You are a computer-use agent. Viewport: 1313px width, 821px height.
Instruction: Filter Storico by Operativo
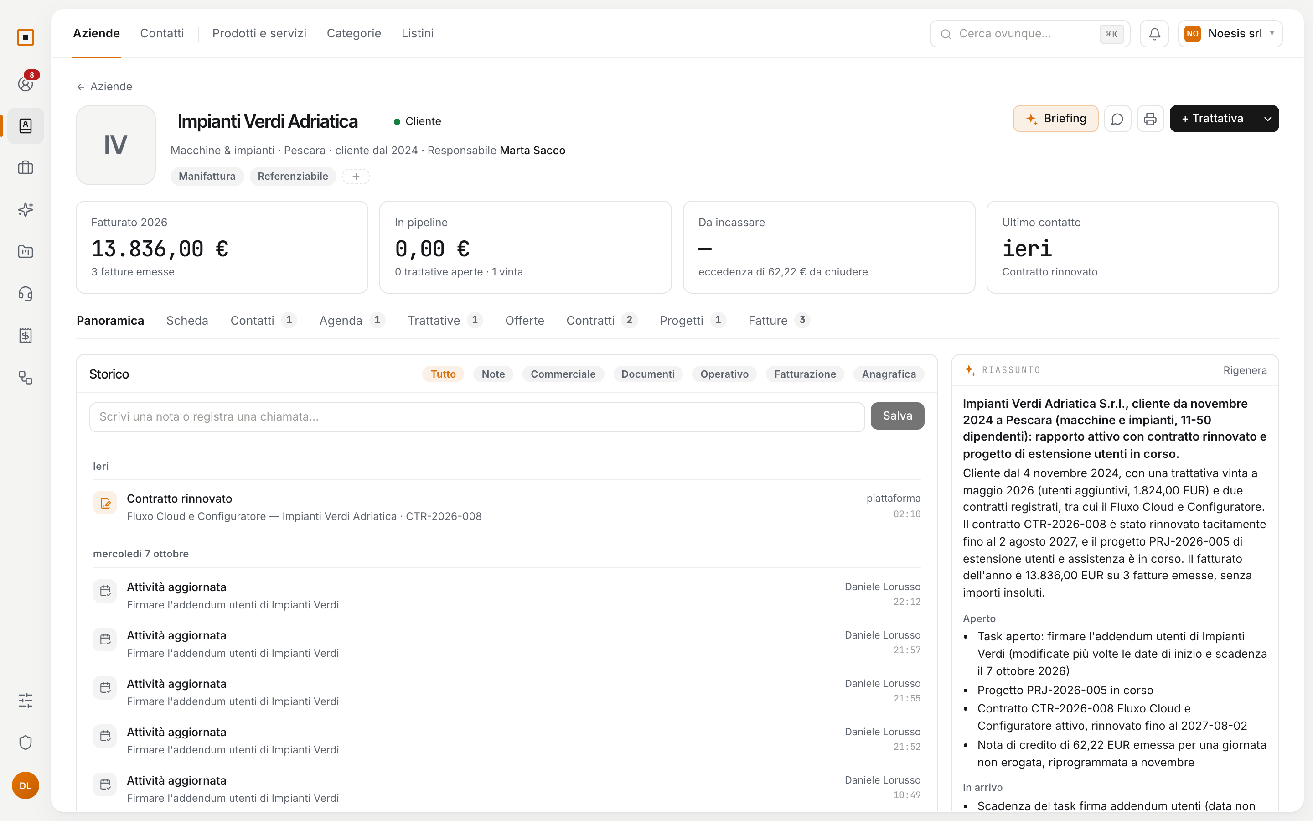(724, 374)
